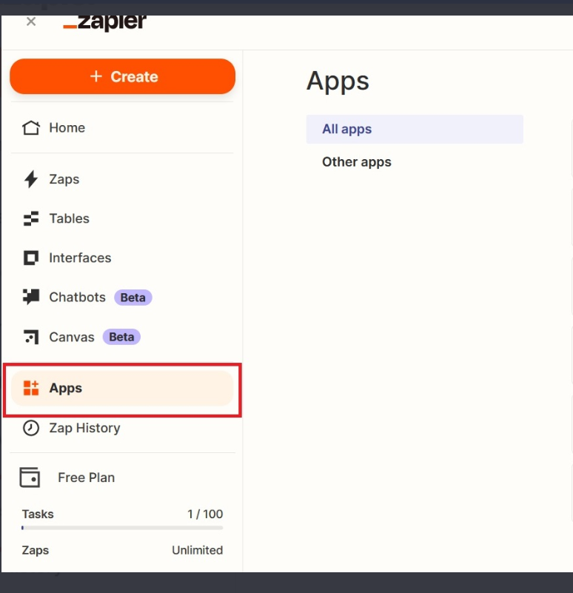This screenshot has width=573, height=593.
Task: Close the sidebar with the X button
Action: [x=31, y=21]
